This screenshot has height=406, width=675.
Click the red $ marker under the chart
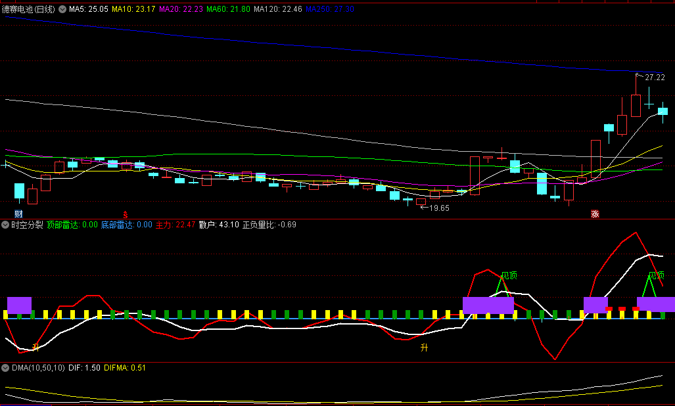tap(126, 214)
